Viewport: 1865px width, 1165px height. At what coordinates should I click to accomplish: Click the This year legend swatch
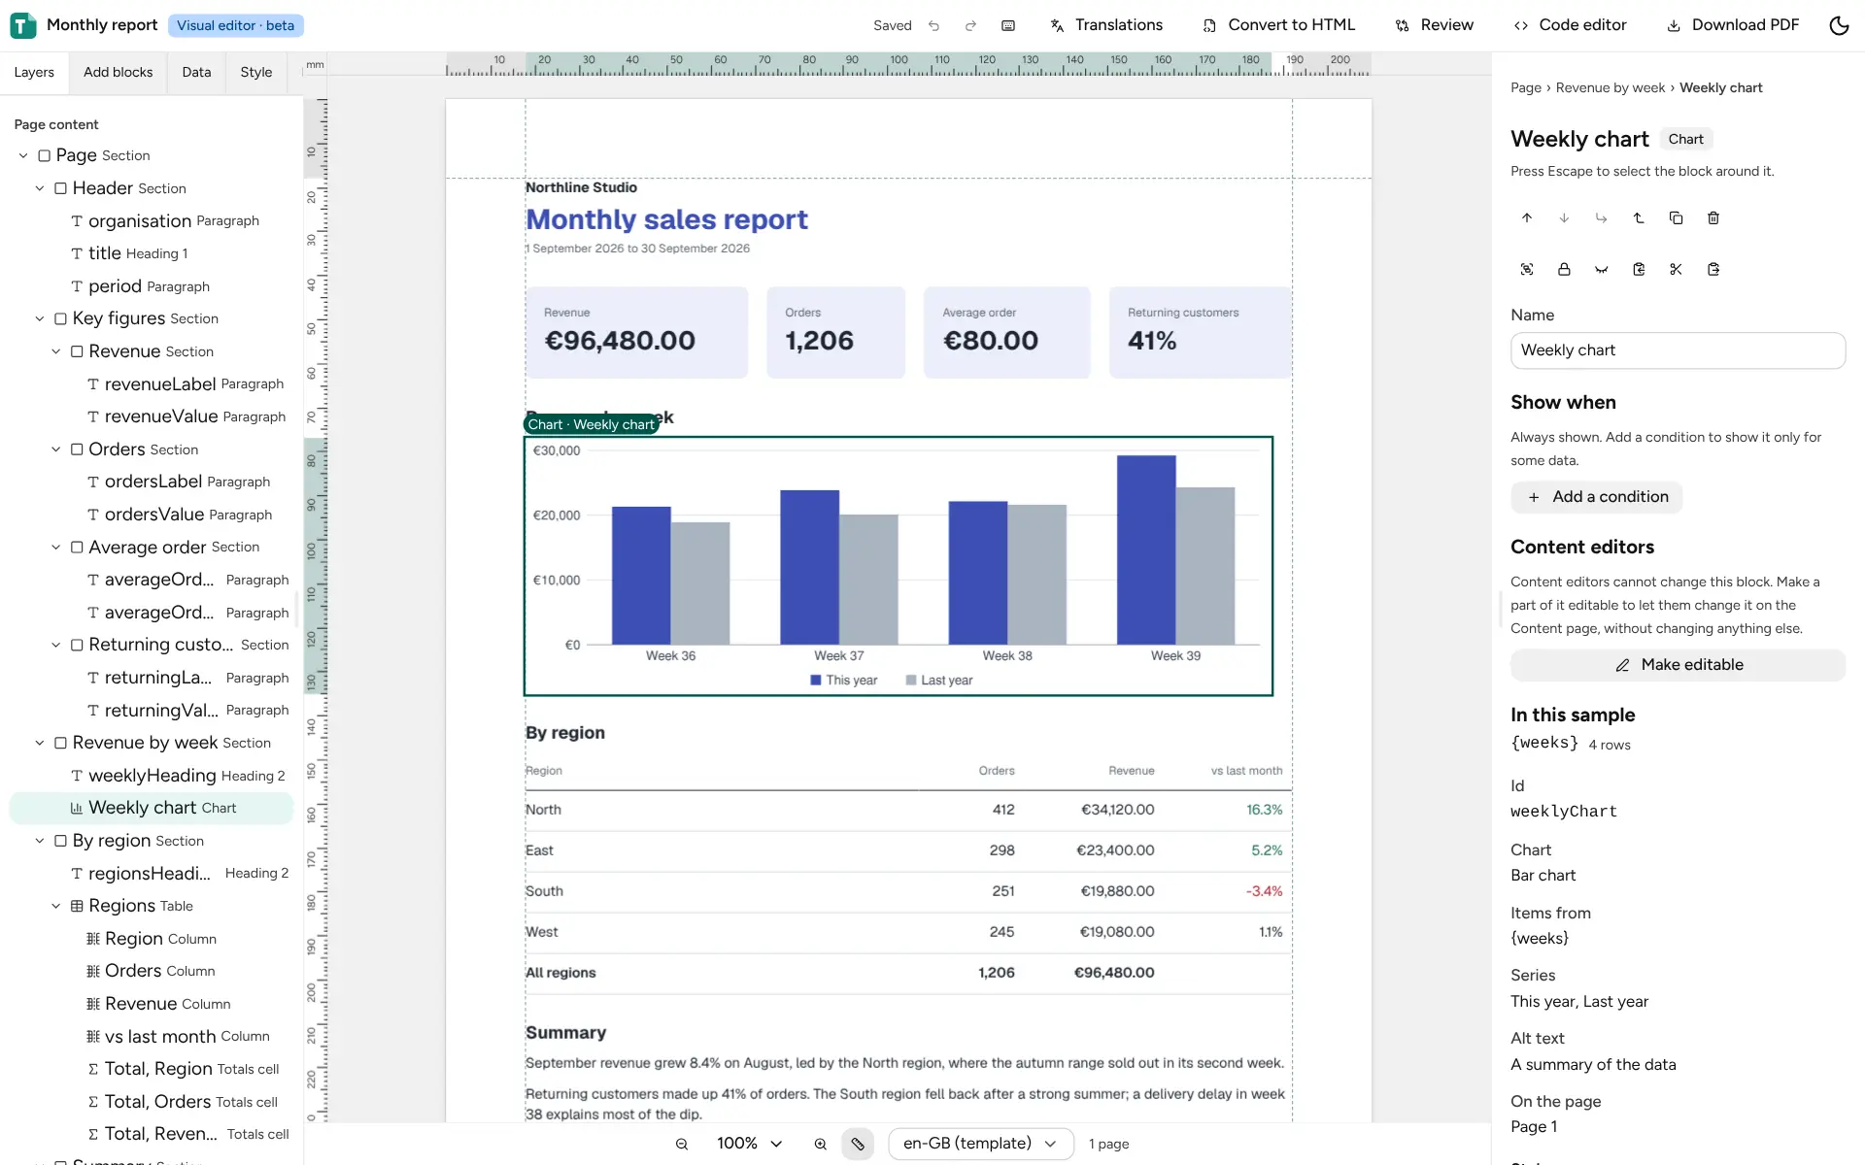pos(816,681)
